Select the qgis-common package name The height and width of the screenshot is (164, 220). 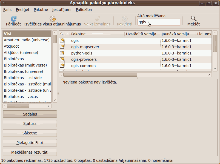click(x=84, y=66)
